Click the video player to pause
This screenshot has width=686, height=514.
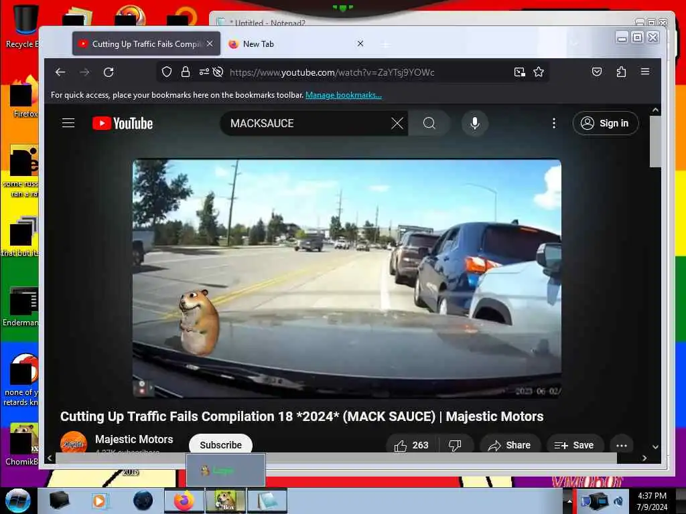click(x=347, y=278)
